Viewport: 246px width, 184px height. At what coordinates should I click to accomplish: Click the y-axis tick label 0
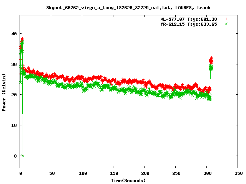tap(15, 156)
